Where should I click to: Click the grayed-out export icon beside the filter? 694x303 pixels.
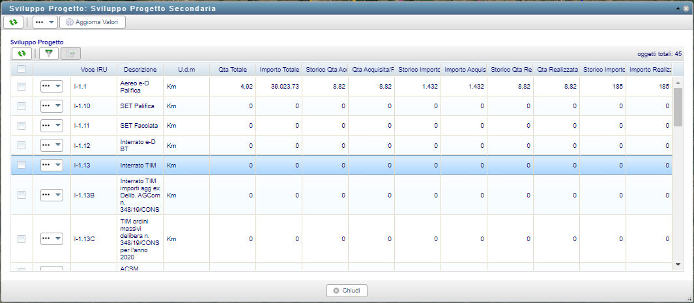tap(71, 53)
